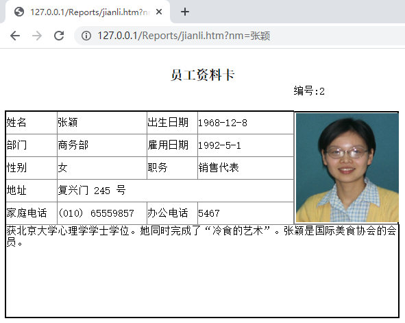Click the label 部门
The image size is (405, 323).
point(16,145)
